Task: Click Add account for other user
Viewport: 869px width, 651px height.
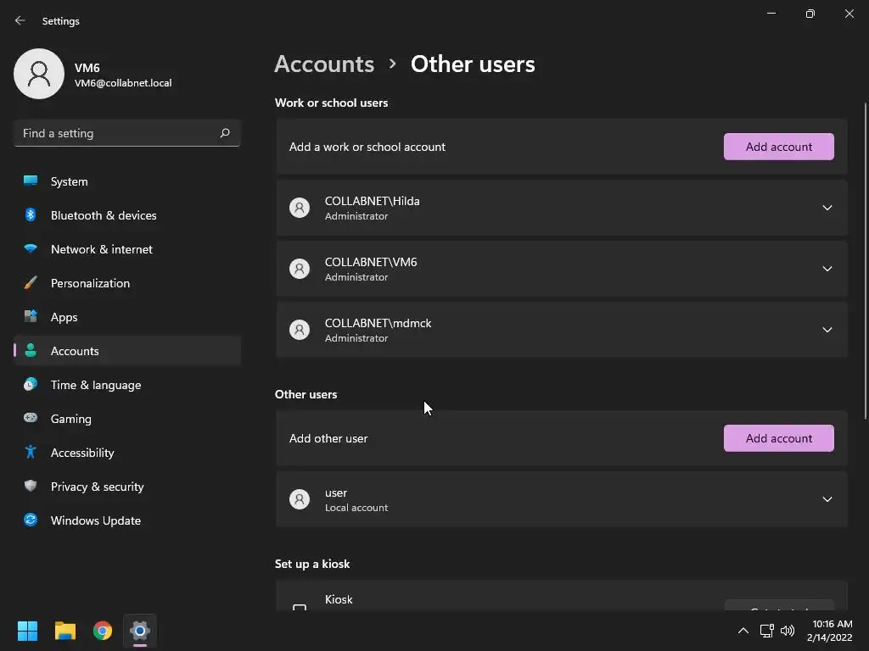Action: click(778, 438)
